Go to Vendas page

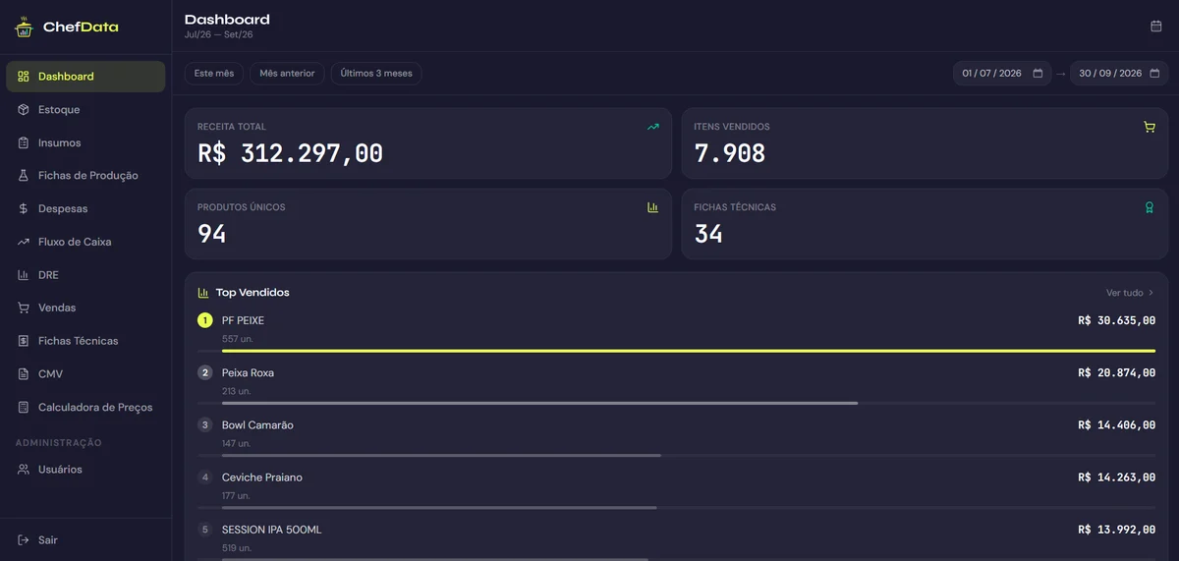(85, 308)
